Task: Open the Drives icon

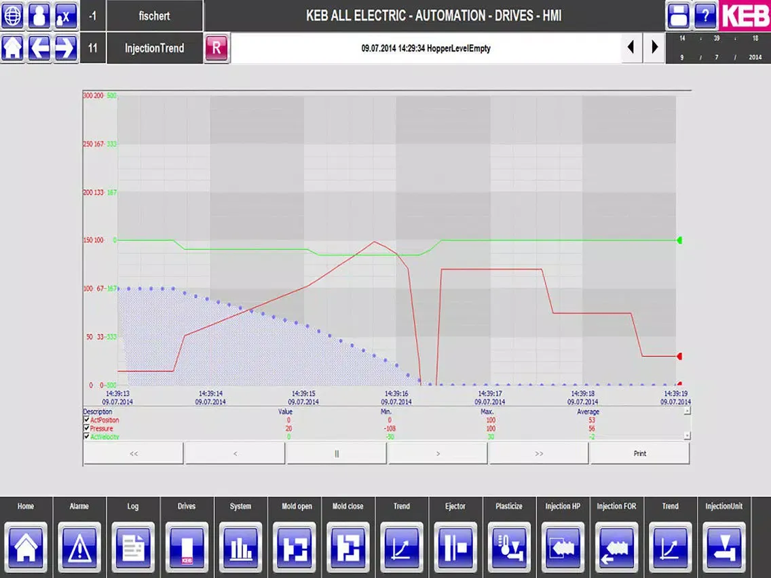Action: pyautogui.click(x=187, y=546)
